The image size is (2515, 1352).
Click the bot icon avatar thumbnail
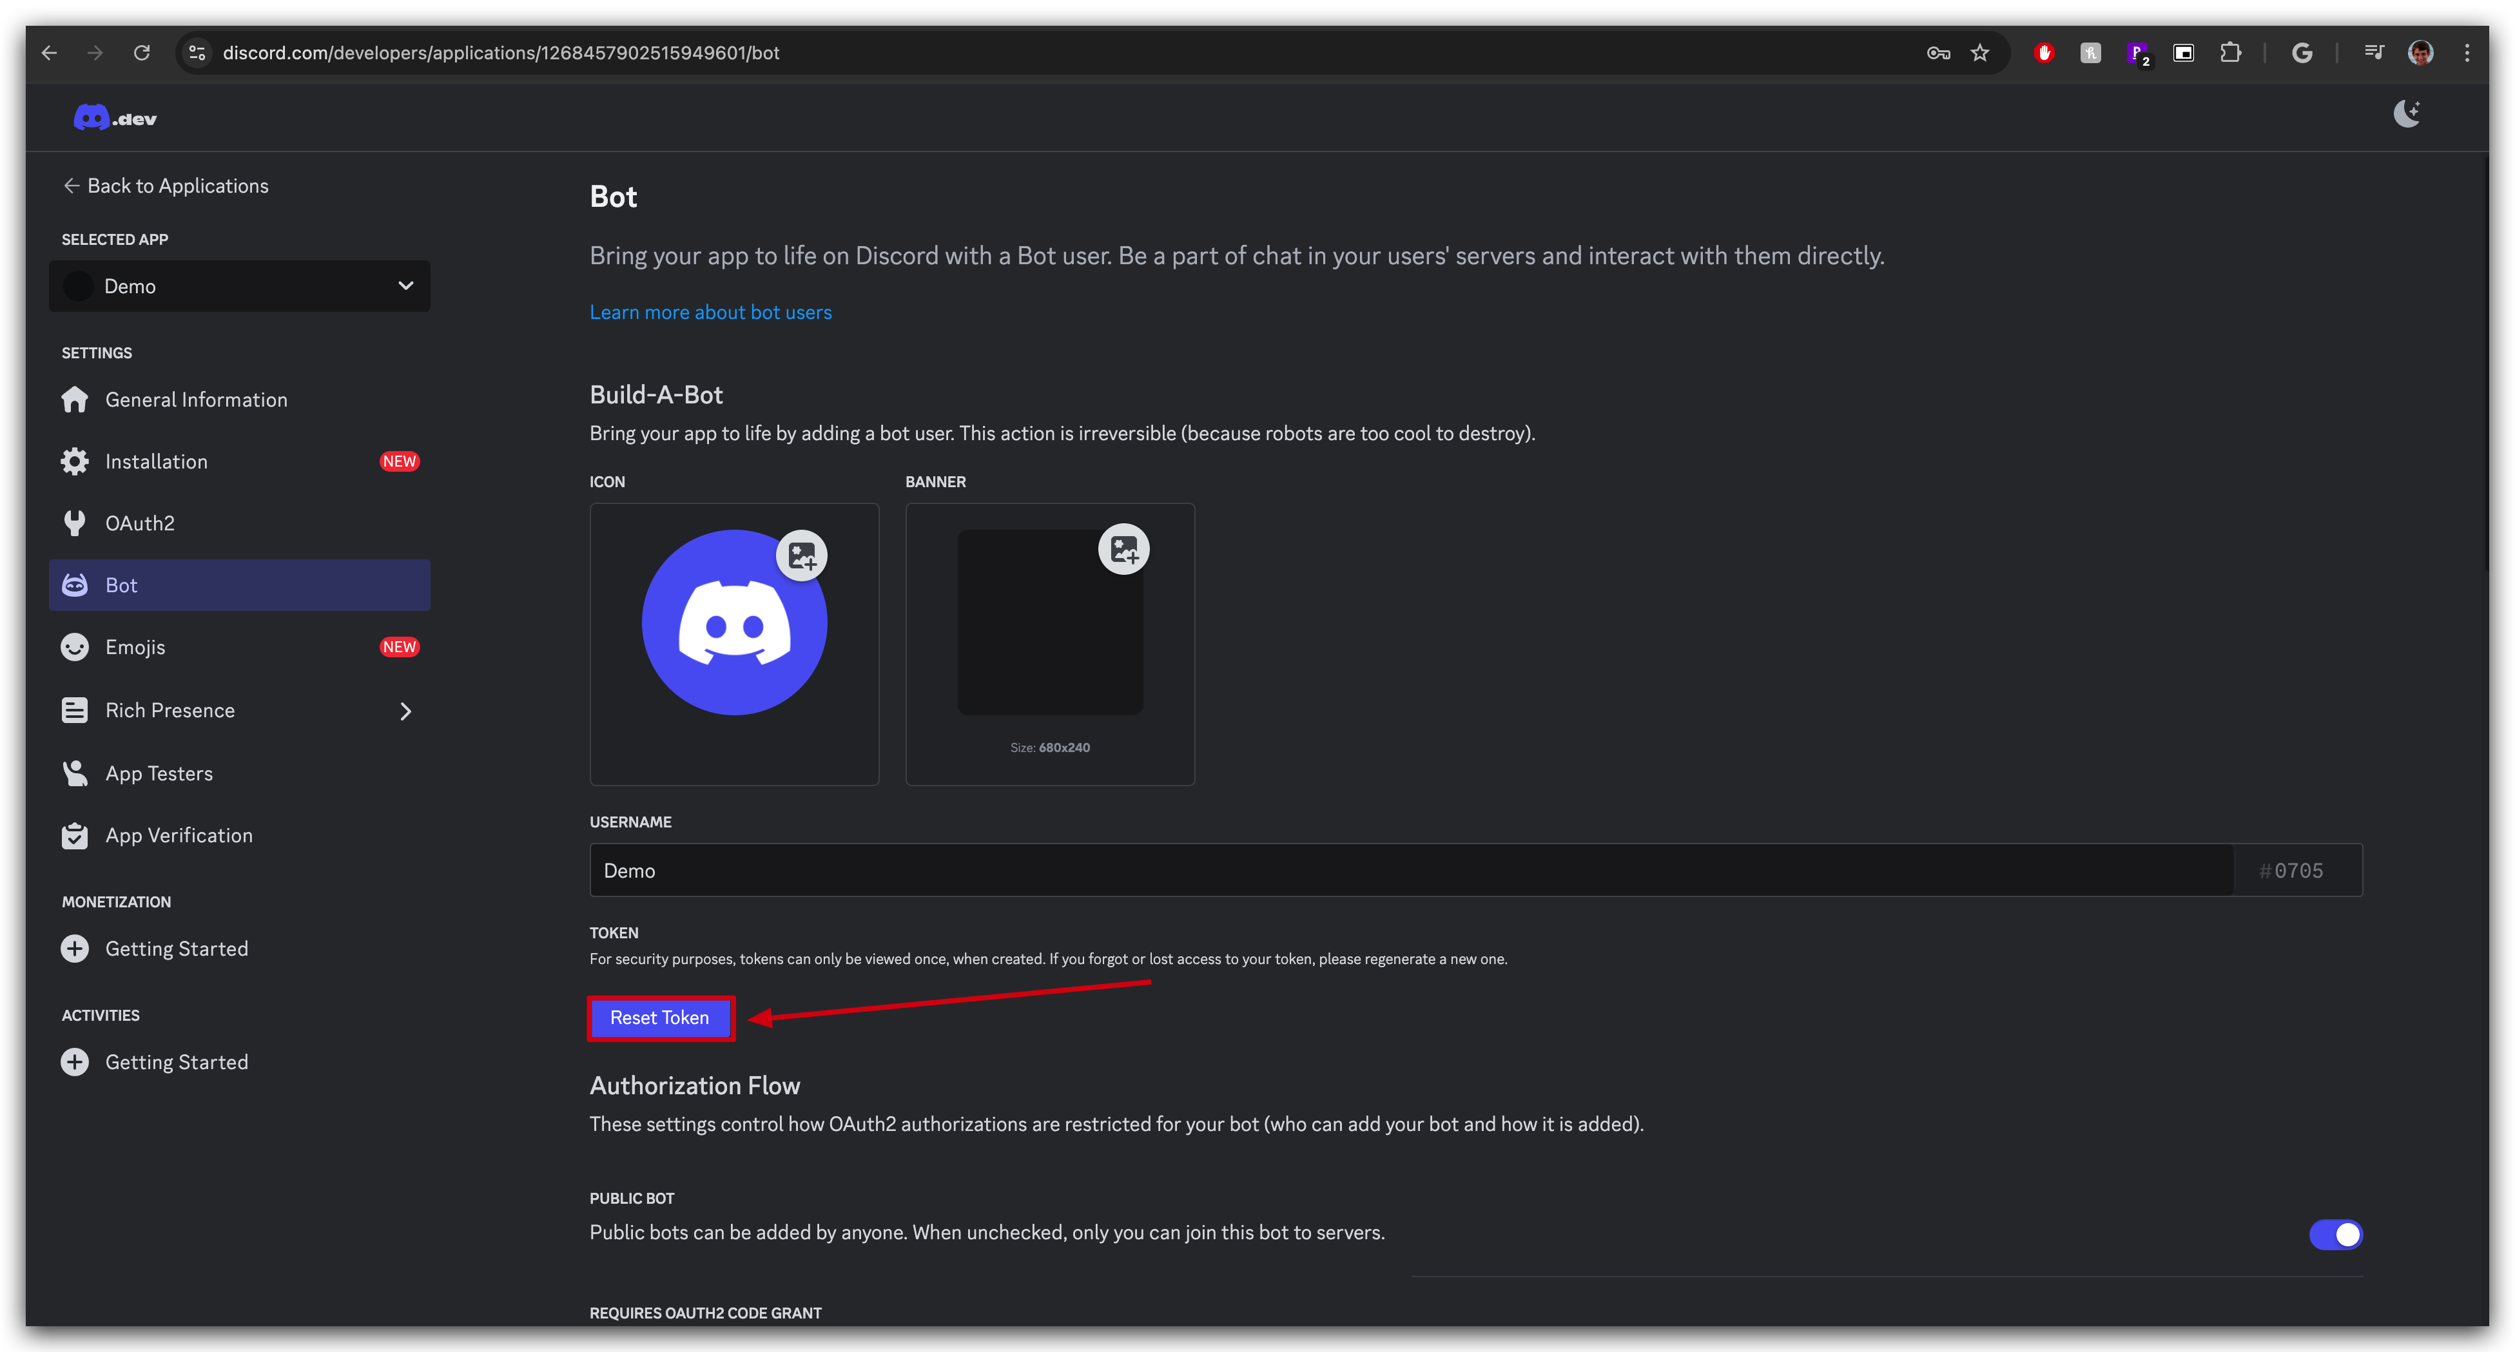point(734,623)
